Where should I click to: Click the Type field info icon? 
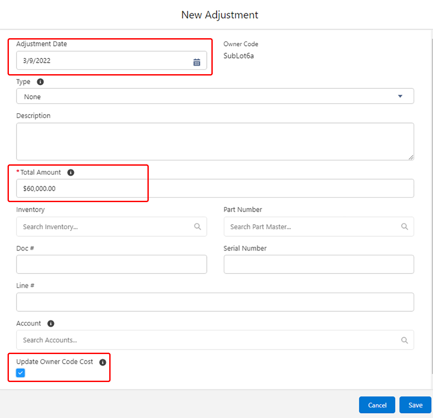click(x=40, y=82)
